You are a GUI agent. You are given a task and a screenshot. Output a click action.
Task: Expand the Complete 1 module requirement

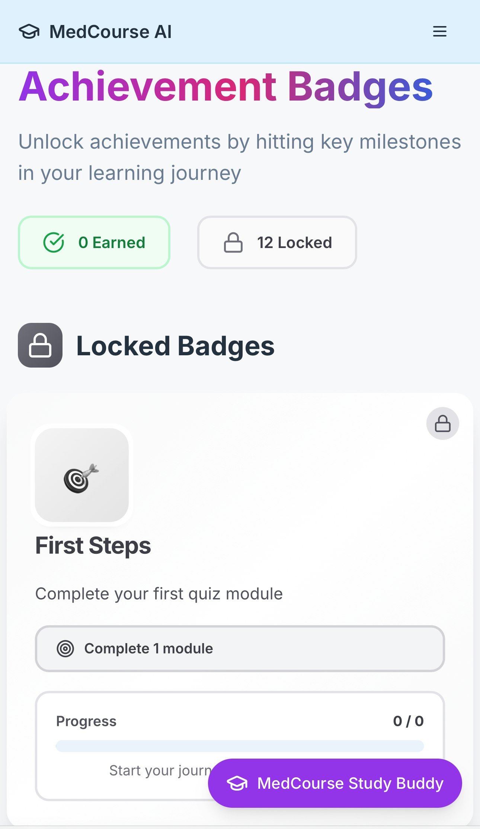[x=240, y=648]
